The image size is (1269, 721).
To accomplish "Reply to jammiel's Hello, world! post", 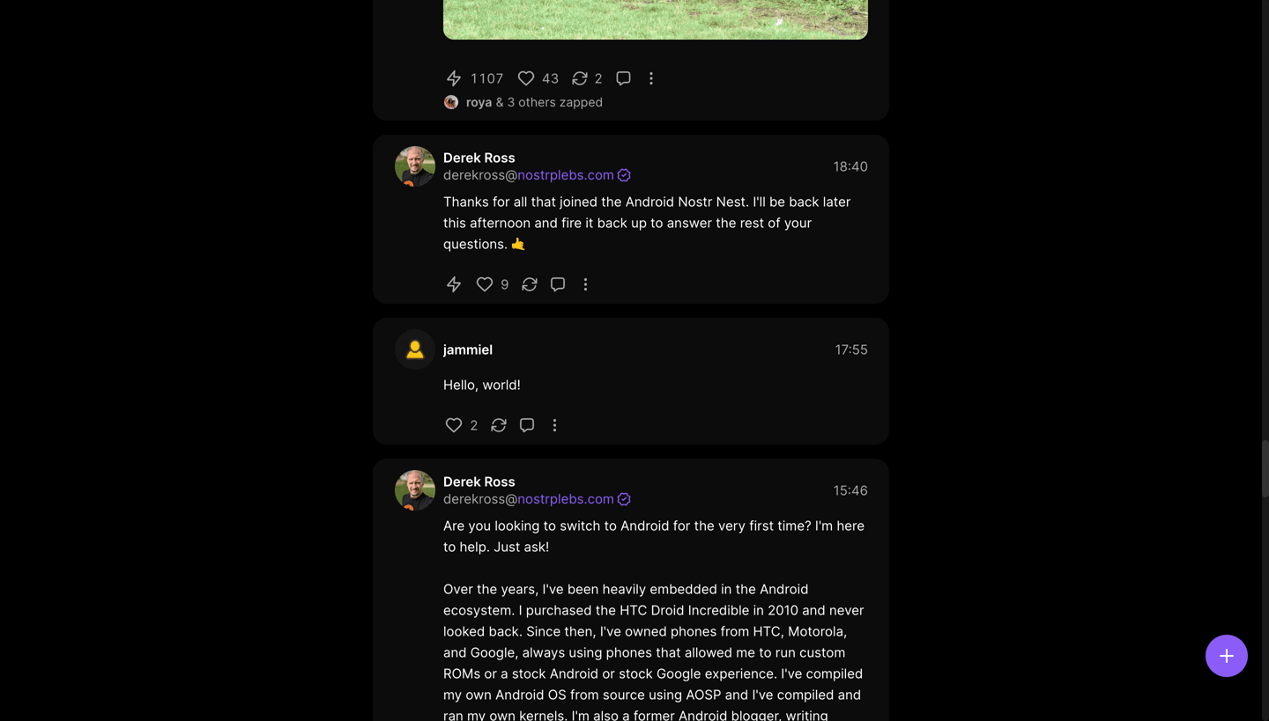I will pos(527,425).
